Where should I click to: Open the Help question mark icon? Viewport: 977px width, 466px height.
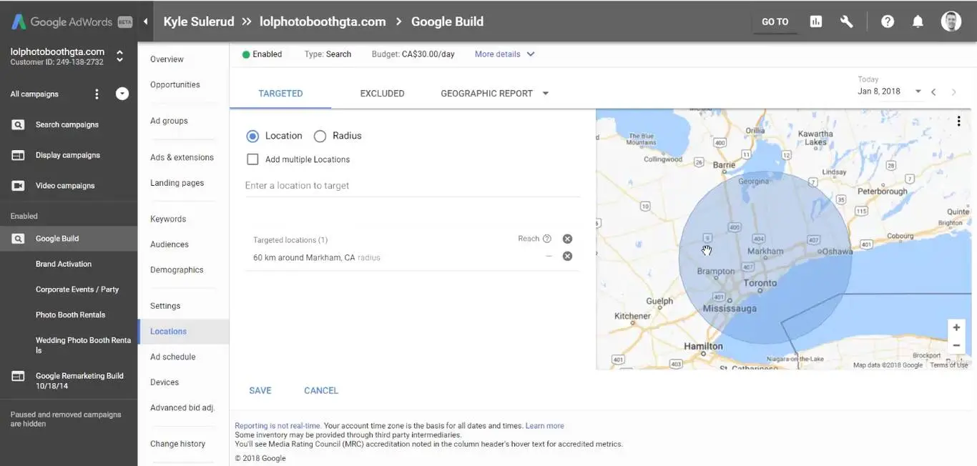888,21
